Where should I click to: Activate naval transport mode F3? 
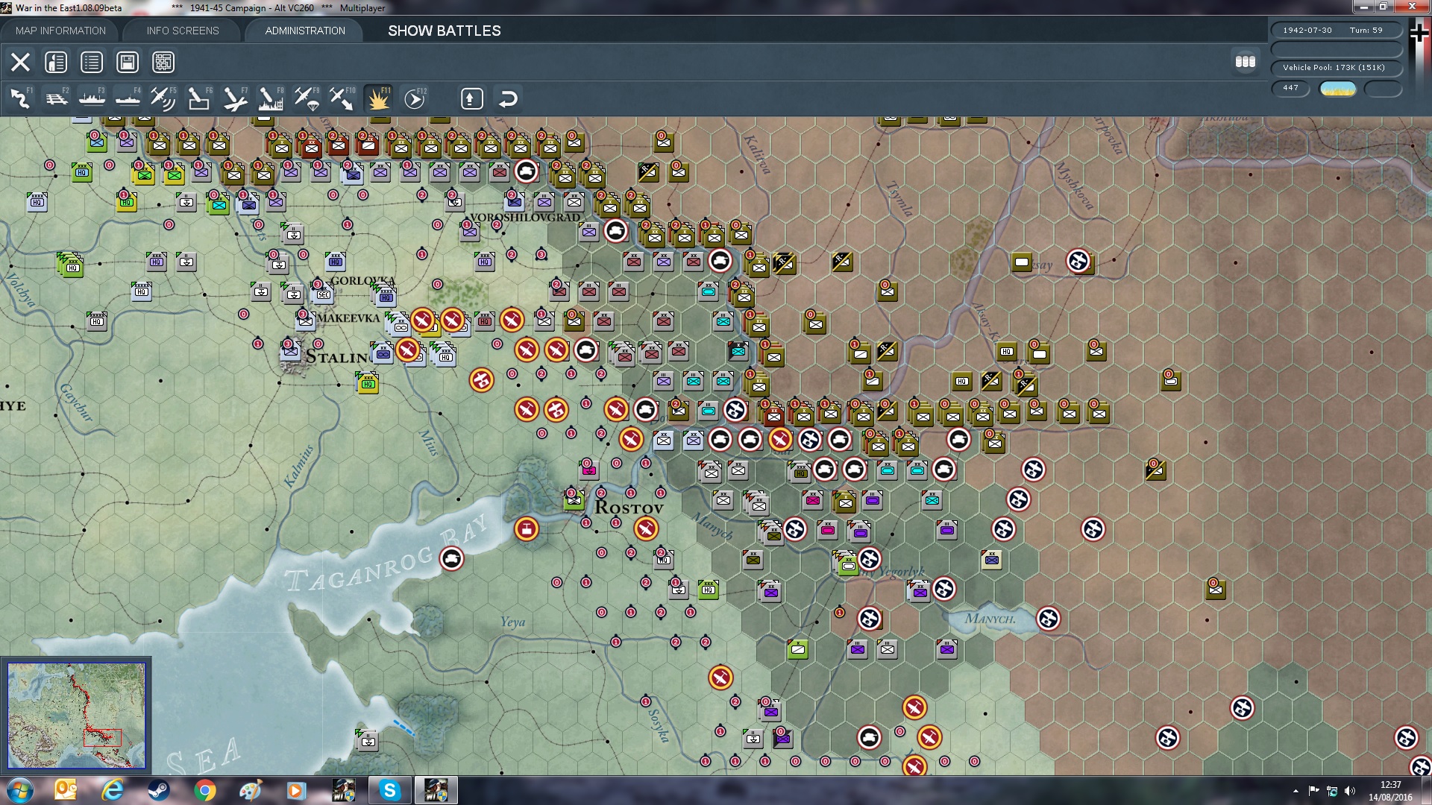pos(92,98)
